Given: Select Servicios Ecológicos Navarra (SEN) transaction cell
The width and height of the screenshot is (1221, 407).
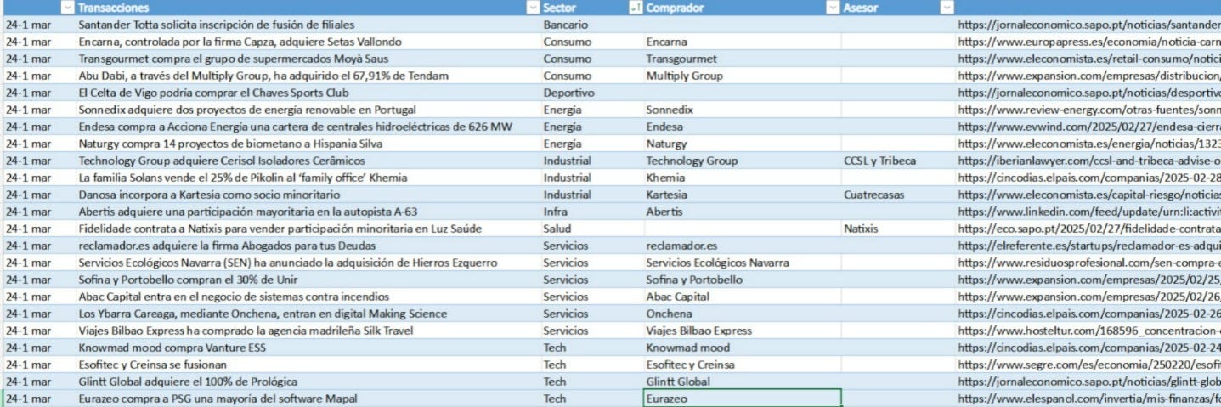Looking at the screenshot, I should point(308,263).
